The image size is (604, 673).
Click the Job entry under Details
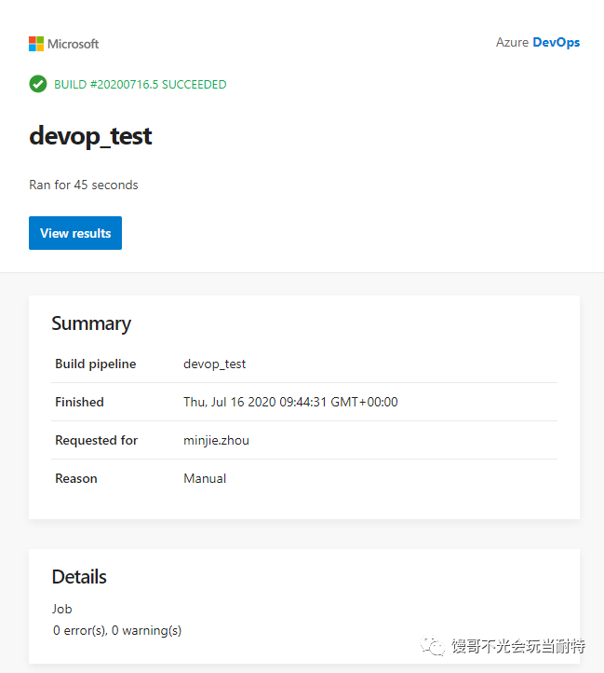[62, 609]
